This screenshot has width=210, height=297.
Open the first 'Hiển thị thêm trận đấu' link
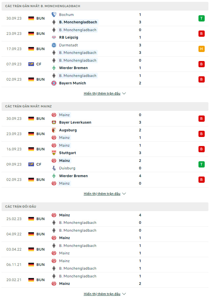coord(102,93)
